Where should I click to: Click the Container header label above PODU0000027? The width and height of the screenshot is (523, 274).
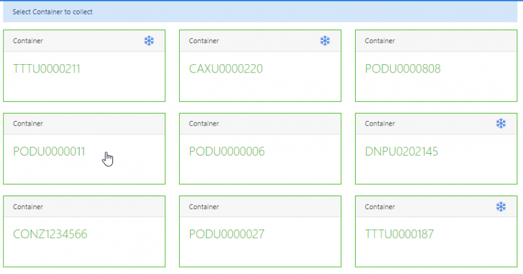pyautogui.click(x=203, y=207)
